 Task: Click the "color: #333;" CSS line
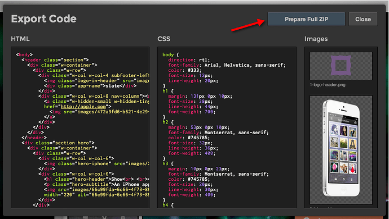click(184, 70)
